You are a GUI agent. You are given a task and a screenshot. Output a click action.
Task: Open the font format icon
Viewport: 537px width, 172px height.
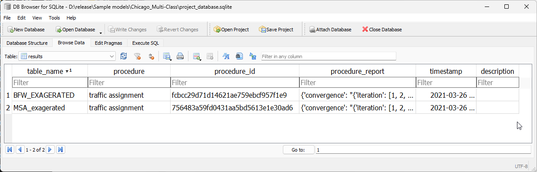click(x=225, y=56)
